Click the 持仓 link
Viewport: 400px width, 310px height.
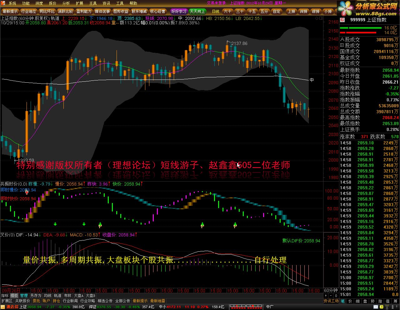(56, 301)
